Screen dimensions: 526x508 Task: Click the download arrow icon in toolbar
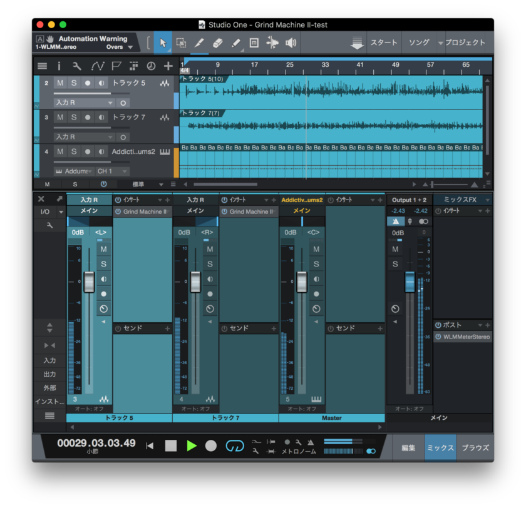click(x=357, y=43)
